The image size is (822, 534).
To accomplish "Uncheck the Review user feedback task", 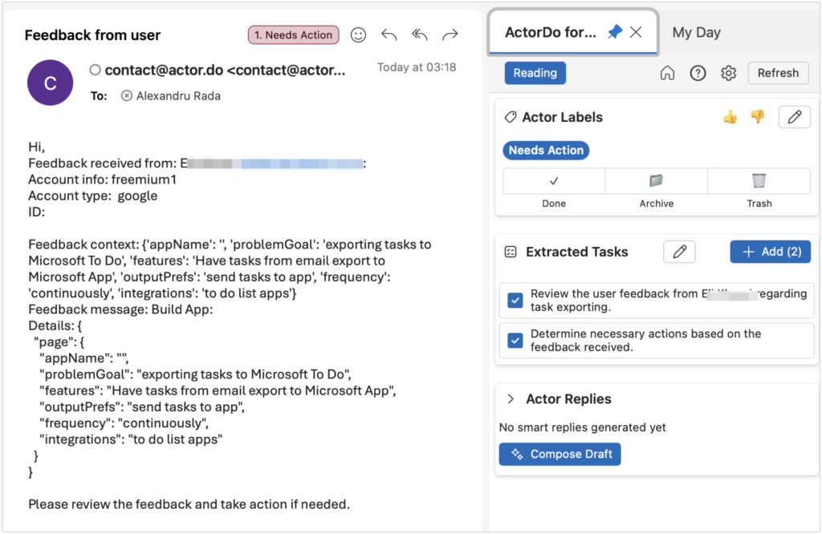I will 515,301.
